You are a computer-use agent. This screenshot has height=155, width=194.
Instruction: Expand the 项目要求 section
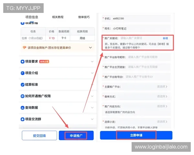click(92, 62)
